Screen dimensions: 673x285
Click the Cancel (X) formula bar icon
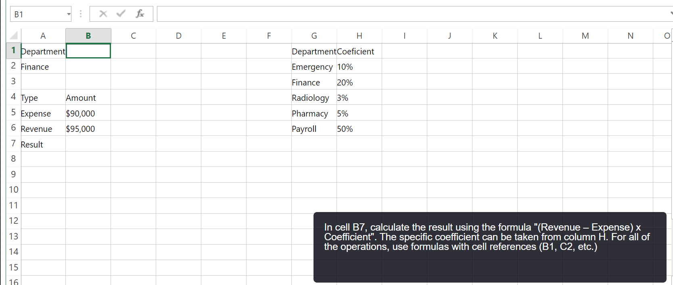tap(103, 14)
